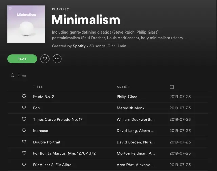The width and height of the screenshot is (217, 171).
Task: Sort songs by ARTIST column header
Action: (x=123, y=87)
